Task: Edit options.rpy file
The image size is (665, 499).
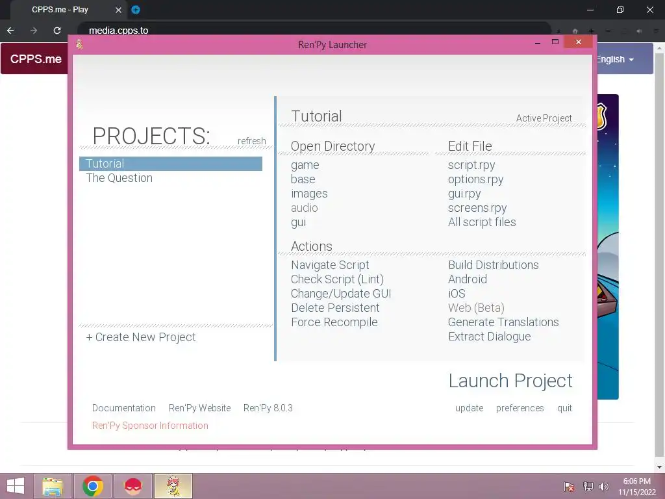Action: click(x=475, y=179)
